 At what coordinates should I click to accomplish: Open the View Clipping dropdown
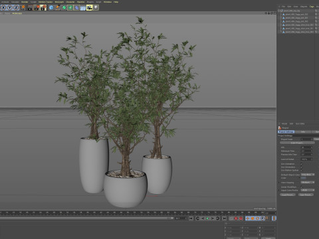pos(308,183)
